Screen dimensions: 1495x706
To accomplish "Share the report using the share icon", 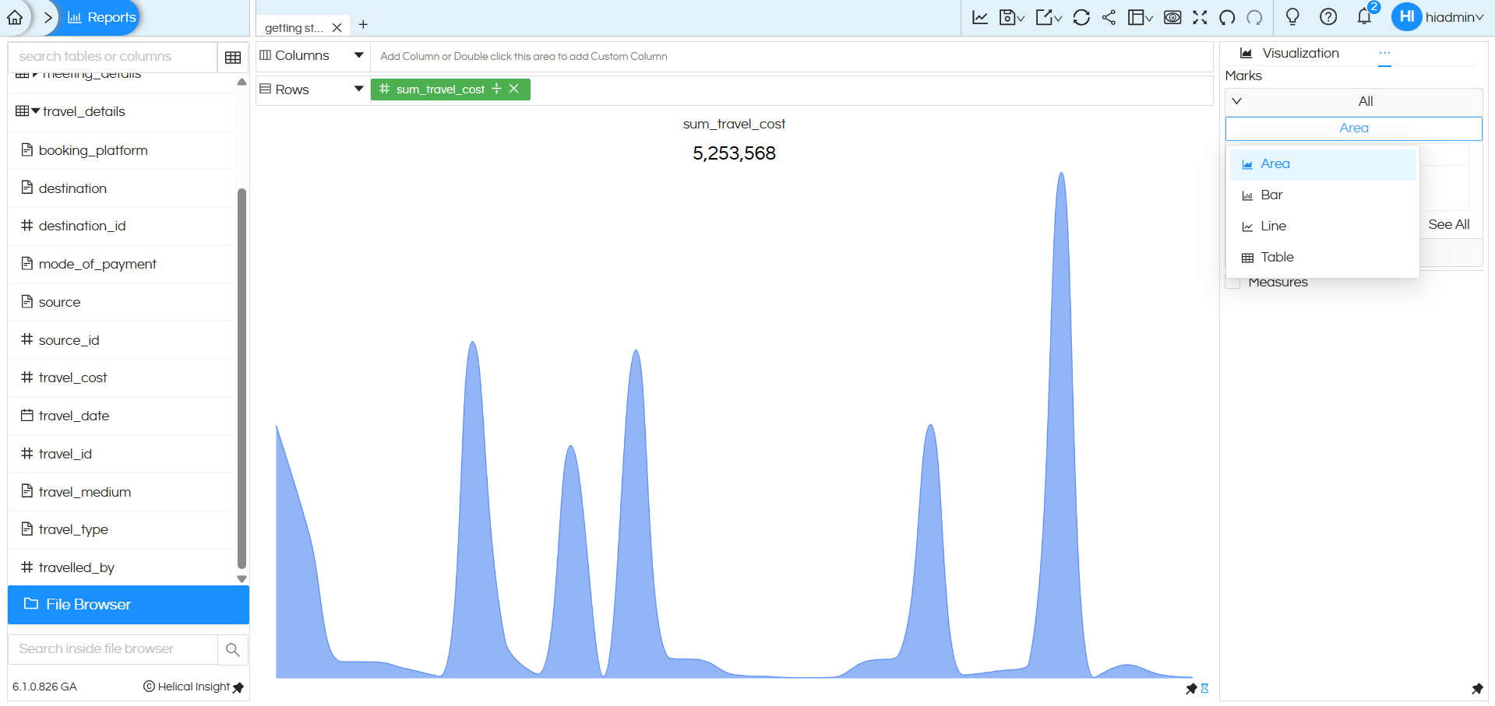I will [1109, 16].
